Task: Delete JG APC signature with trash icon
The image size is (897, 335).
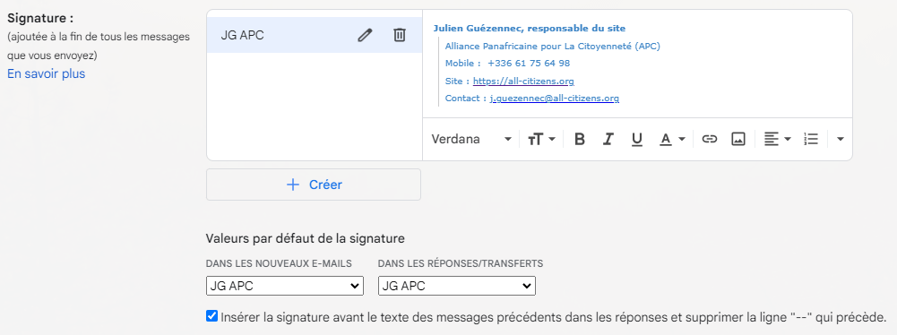Action: (x=400, y=36)
